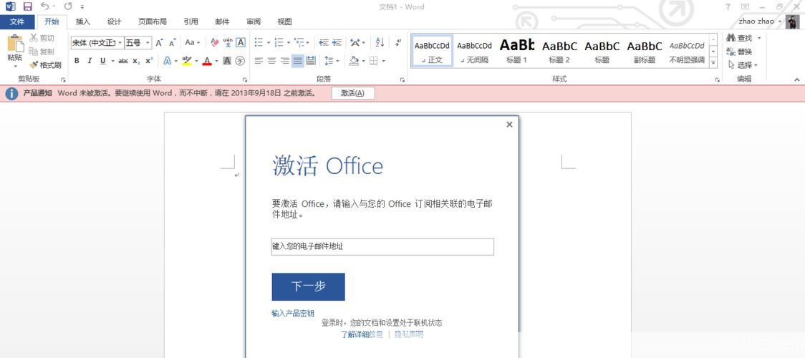
Task: Apply distributed alignment
Action: click(311, 61)
